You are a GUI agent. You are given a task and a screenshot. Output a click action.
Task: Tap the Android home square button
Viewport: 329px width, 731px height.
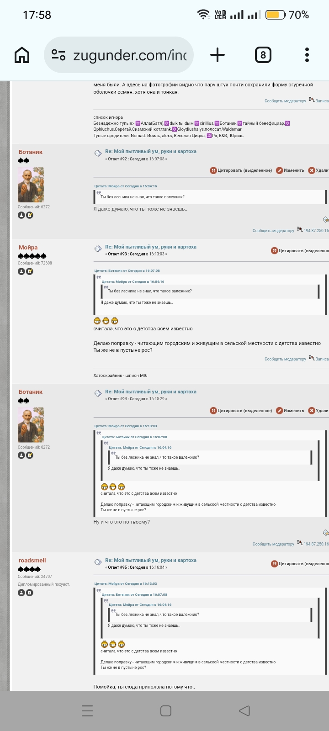tap(166, 711)
